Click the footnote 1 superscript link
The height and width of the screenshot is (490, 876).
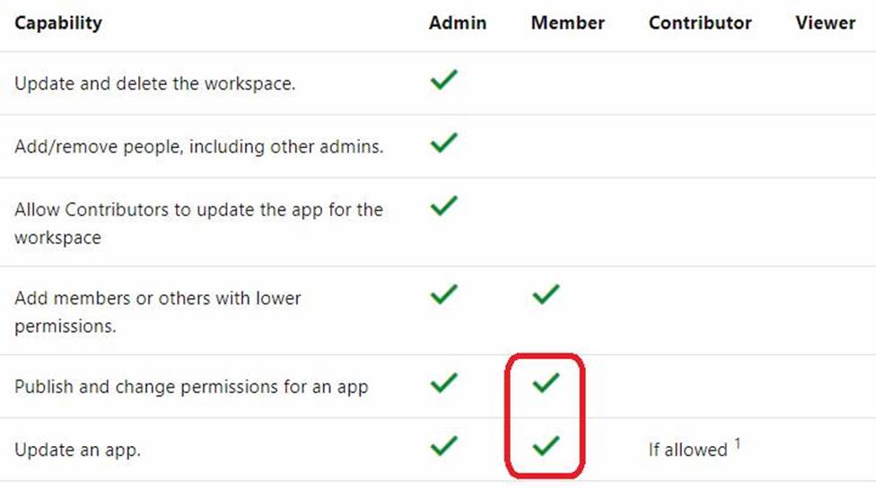tap(738, 443)
